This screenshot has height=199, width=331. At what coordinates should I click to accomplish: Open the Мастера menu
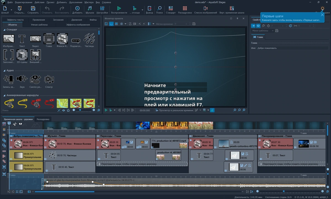click(89, 2)
